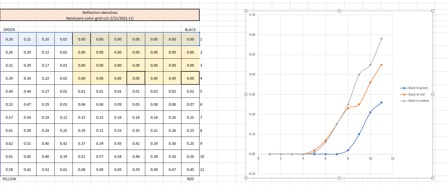Select the "black to yellow" legend entry
This screenshot has height=185, width=447.
point(415,101)
